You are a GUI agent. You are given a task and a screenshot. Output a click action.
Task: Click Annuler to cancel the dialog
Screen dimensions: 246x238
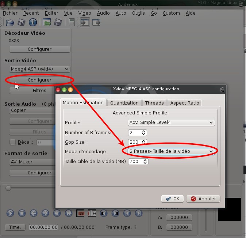tap(203, 199)
